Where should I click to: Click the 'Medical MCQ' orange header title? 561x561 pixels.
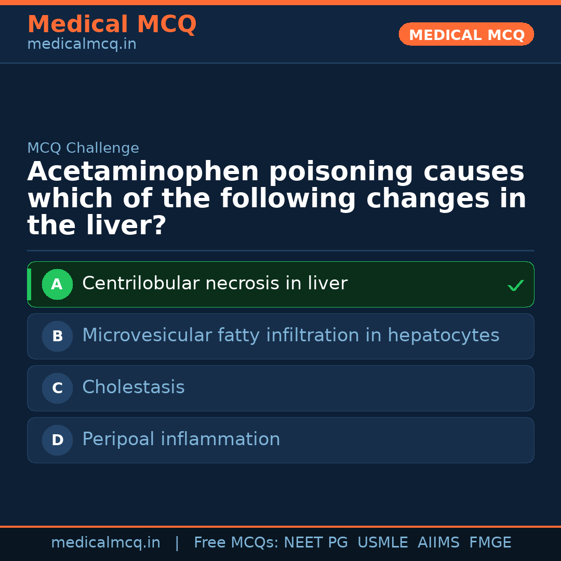(112, 24)
